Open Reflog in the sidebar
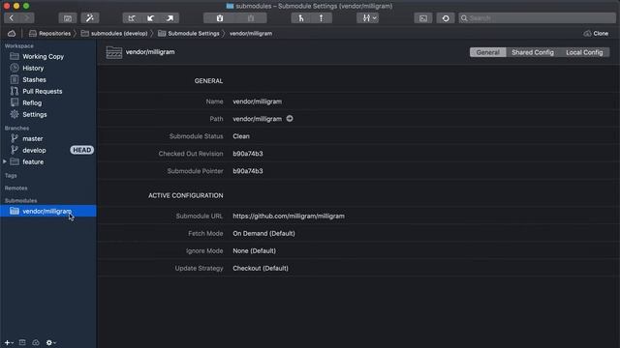The height and width of the screenshot is (348, 620). pos(47,103)
